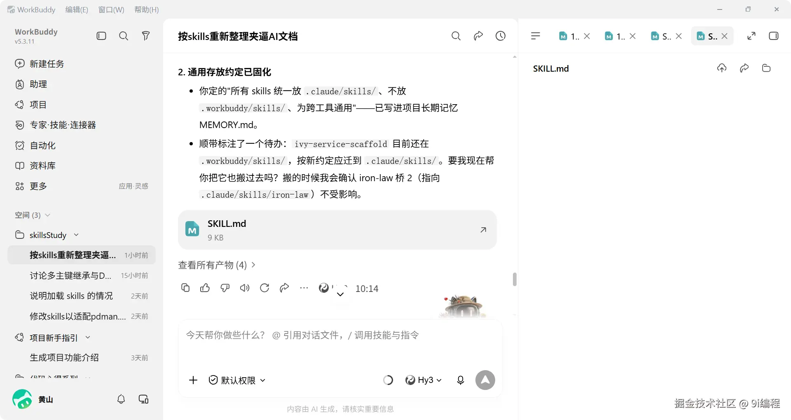This screenshot has height=420, width=791.
Task: Close the active 'S..' file tab
Action: click(x=725, y=36)
